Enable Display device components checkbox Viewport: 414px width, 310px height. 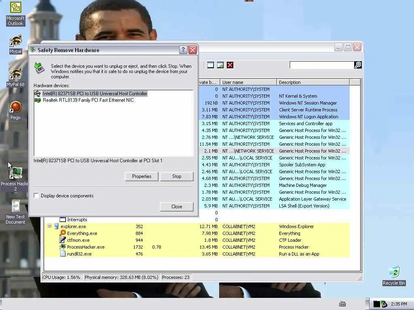click(36, 196)
